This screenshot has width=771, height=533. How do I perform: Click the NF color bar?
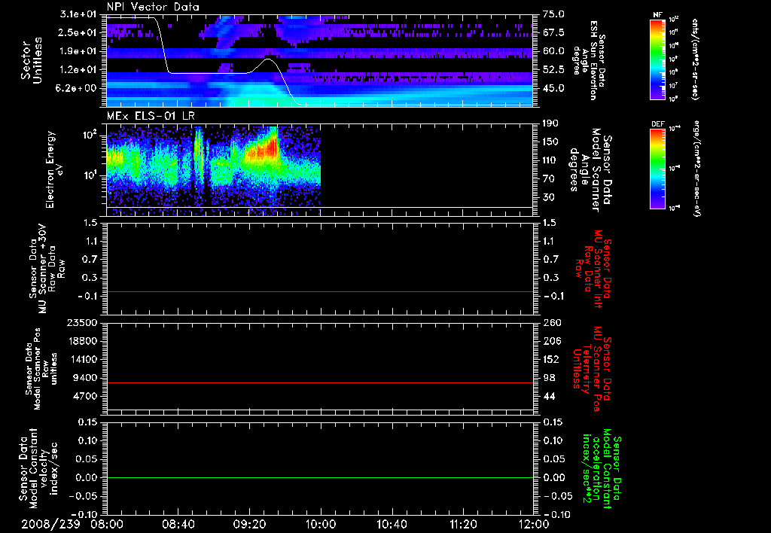[x=657, y=59]
